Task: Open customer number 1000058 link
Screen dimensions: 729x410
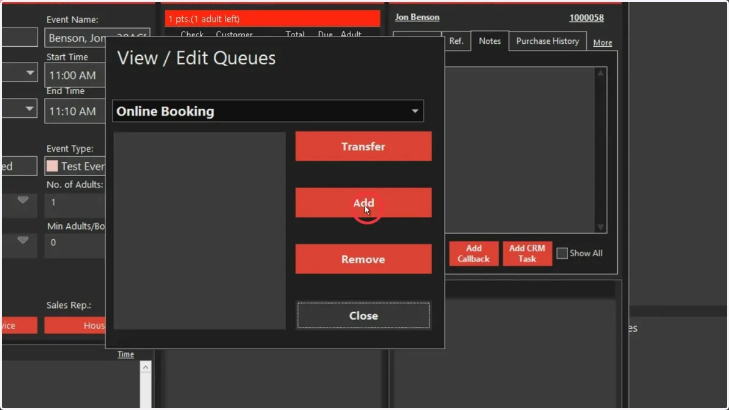Action: click(586, 18)
